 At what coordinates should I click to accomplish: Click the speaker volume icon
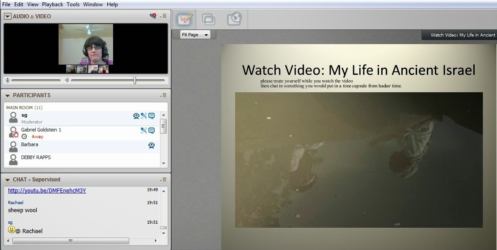[67, 80]
